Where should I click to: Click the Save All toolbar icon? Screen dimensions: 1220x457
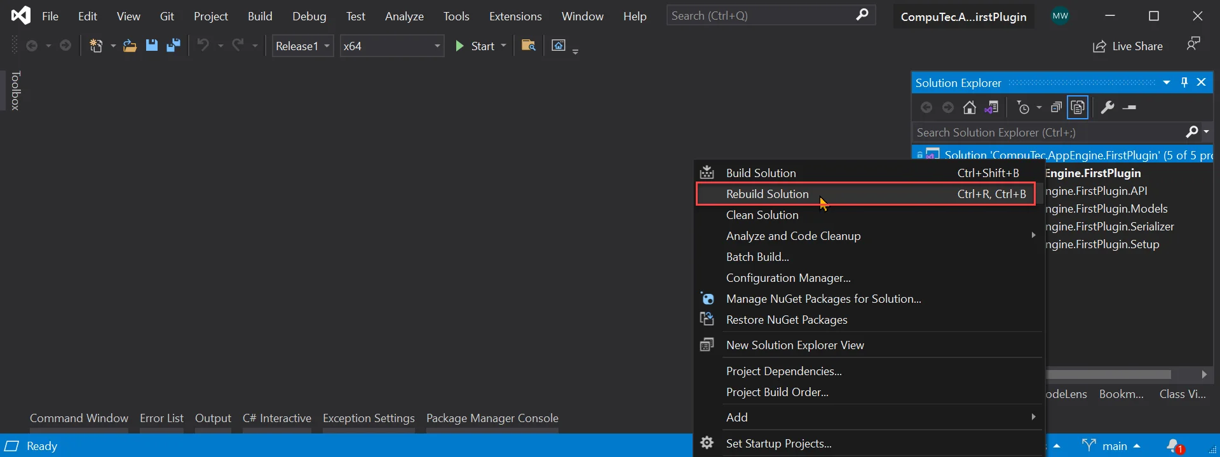173,46
